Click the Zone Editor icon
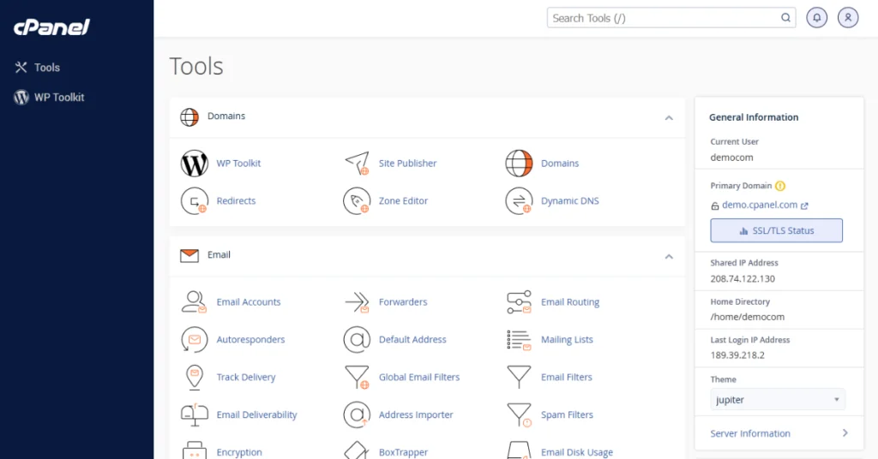This screenshot has height=459, width=878. coord(357,200)
